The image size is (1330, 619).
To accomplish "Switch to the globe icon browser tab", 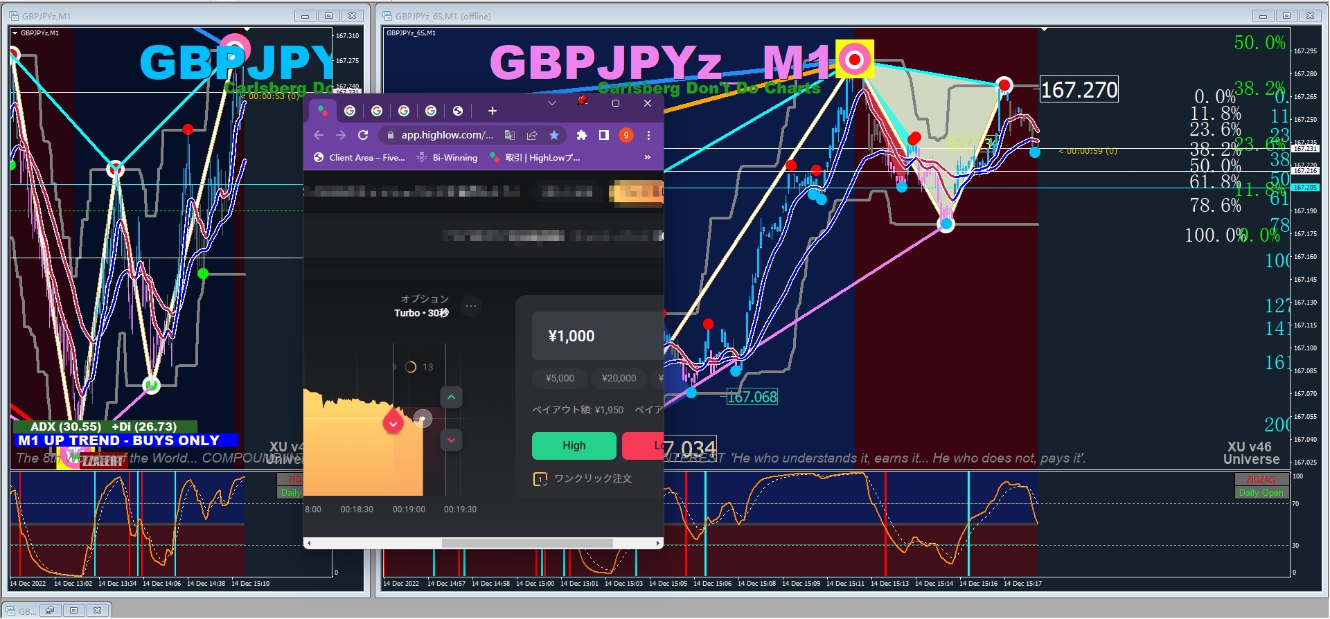I will point(458,111).
